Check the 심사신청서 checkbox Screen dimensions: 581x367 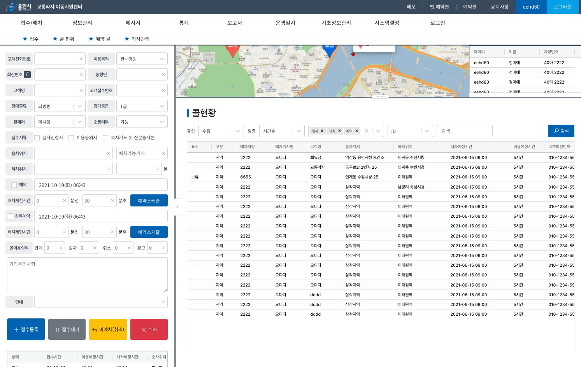pyautogui.click(x=37, y=138)
